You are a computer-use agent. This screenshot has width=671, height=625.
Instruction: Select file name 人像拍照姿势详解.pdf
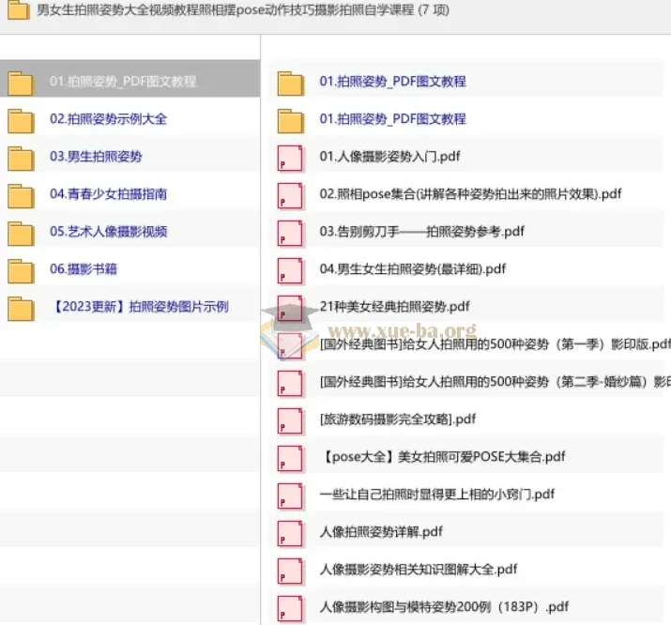click(381, 532)
